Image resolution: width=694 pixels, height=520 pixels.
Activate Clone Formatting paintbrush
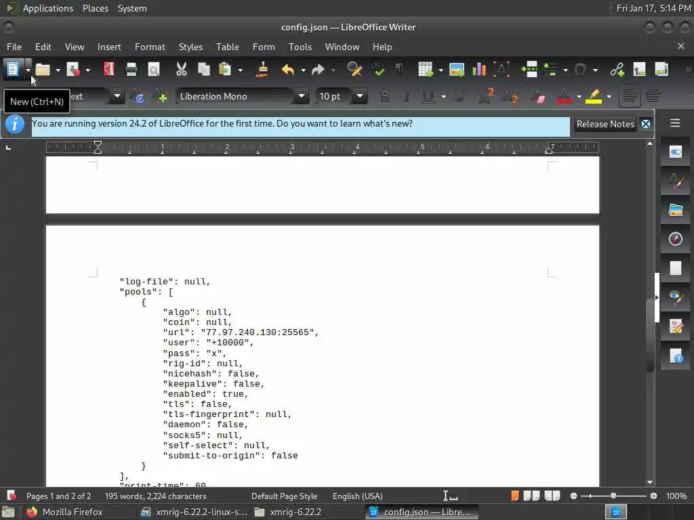point(262,70)
